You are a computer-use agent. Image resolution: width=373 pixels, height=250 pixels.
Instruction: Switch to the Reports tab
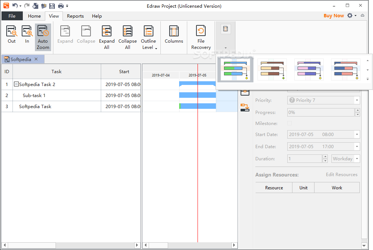point(75,16)
